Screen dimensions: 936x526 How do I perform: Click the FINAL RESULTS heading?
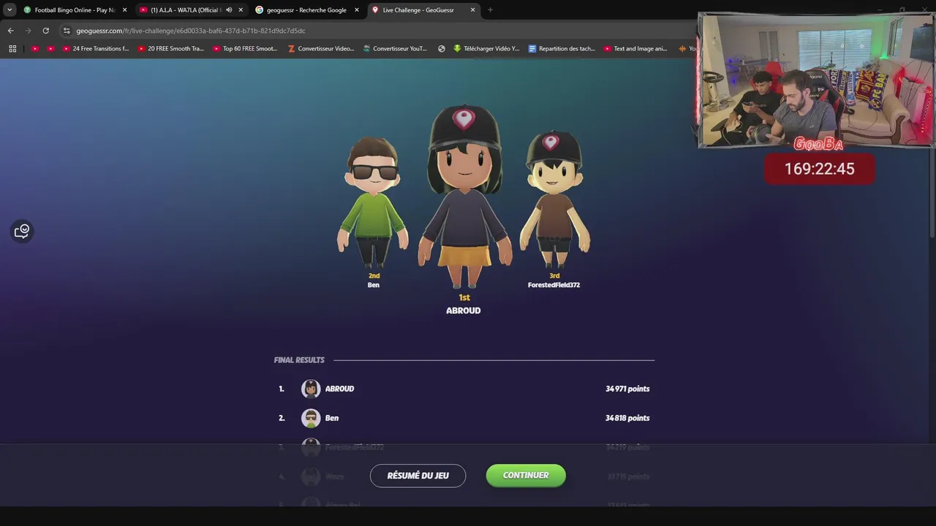(299, 360)
